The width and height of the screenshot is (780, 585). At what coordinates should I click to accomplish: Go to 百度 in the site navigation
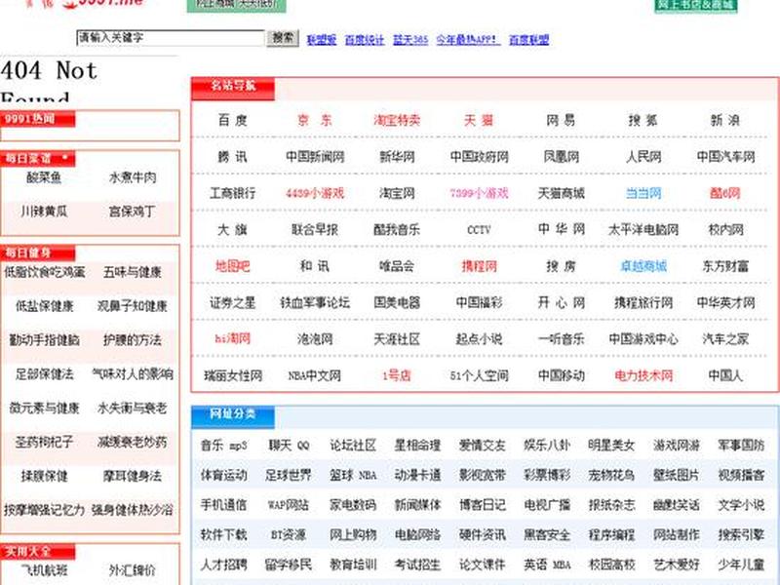click(x=232, y=120)
